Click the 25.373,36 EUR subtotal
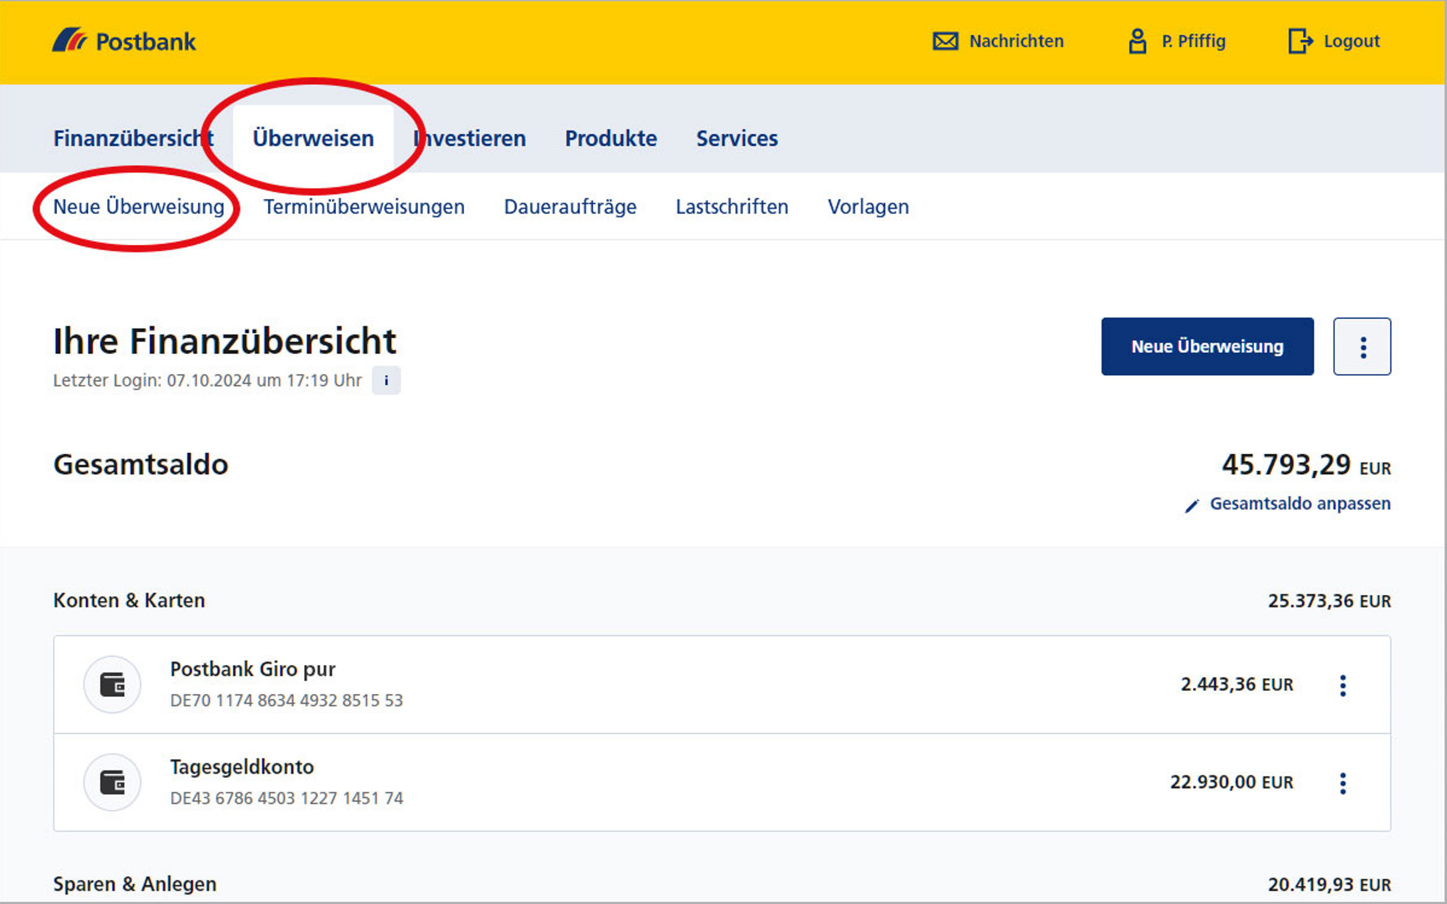 coord(1329,601)
